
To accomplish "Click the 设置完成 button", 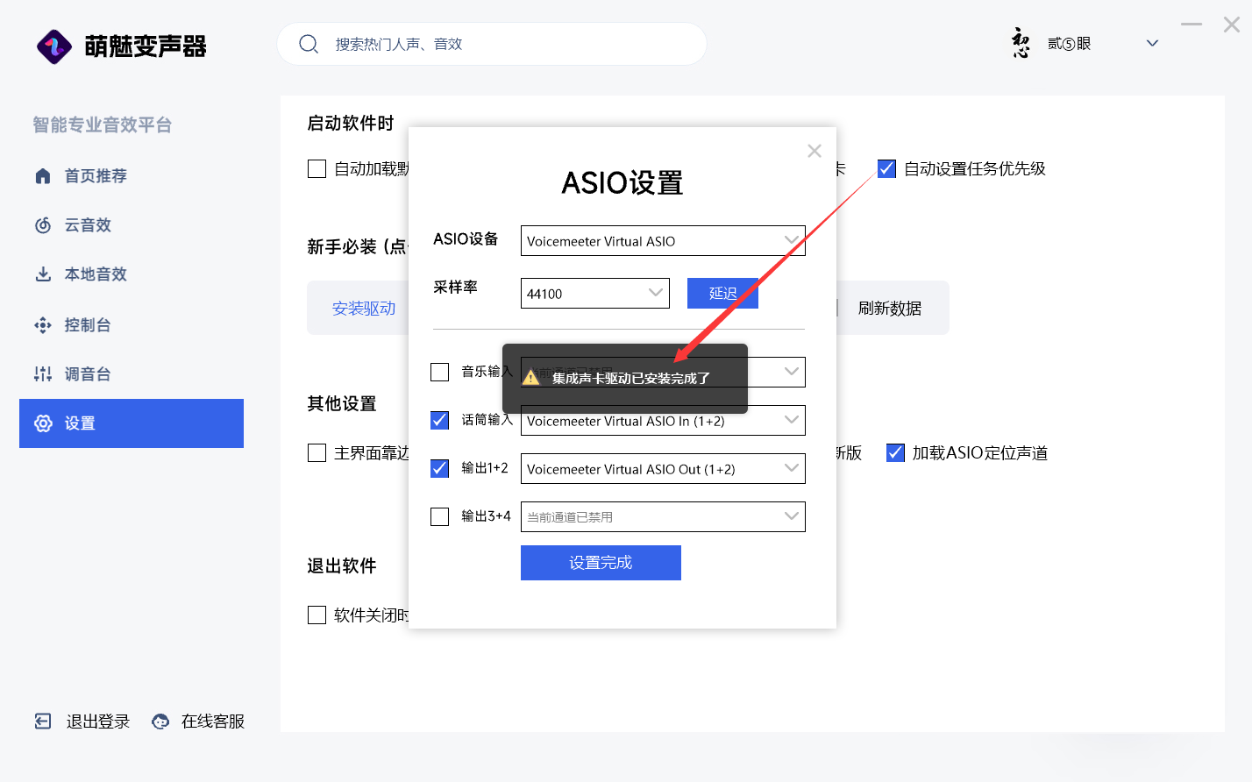I will [x=601, y=563].
